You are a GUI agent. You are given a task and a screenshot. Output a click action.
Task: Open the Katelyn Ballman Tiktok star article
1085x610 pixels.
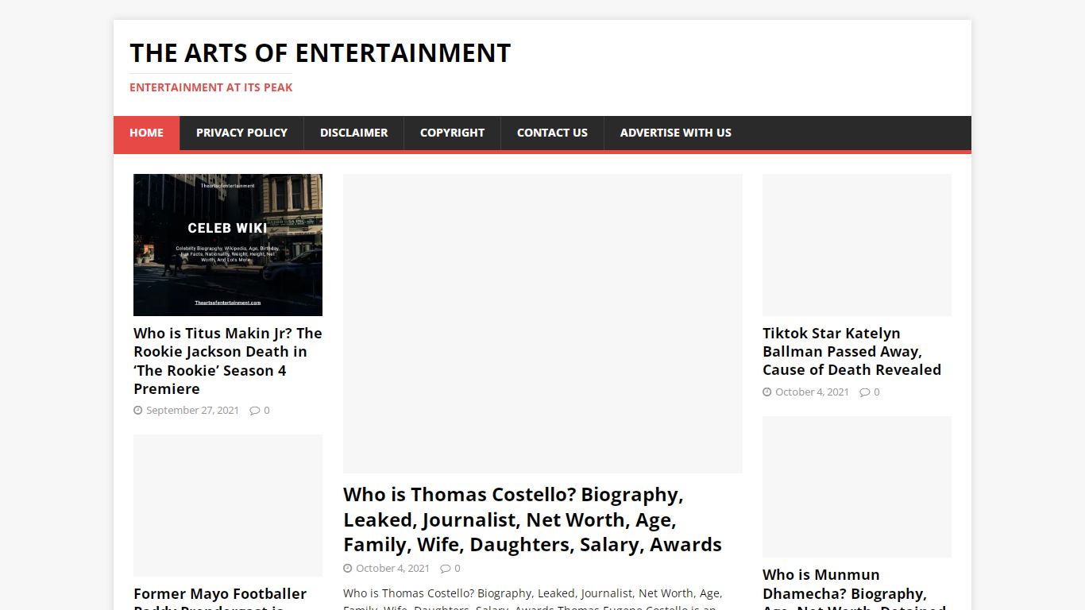point(851,351)
